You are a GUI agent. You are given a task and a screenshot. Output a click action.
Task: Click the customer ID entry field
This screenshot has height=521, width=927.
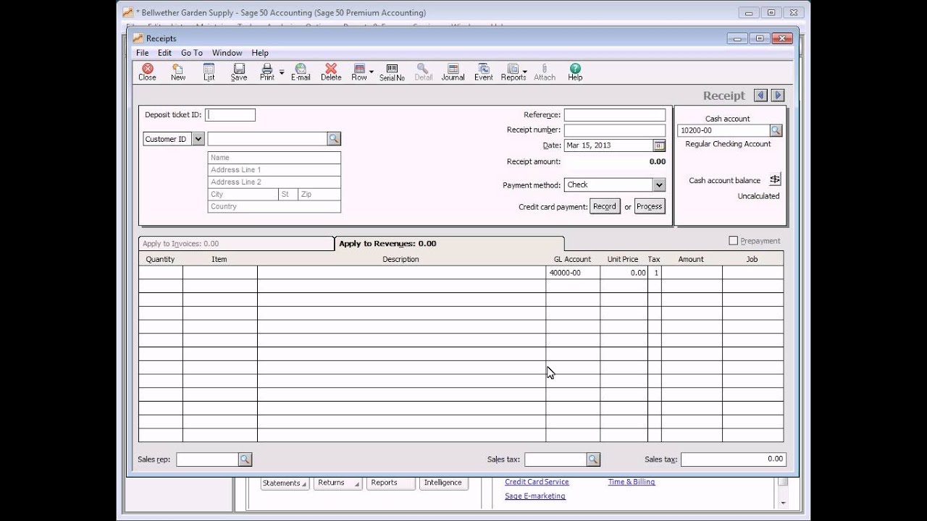(x=268, y=138)
